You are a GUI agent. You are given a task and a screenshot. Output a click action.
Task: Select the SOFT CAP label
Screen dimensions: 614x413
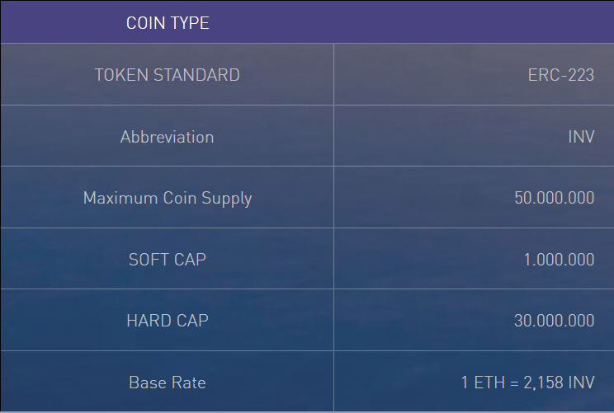168,260
